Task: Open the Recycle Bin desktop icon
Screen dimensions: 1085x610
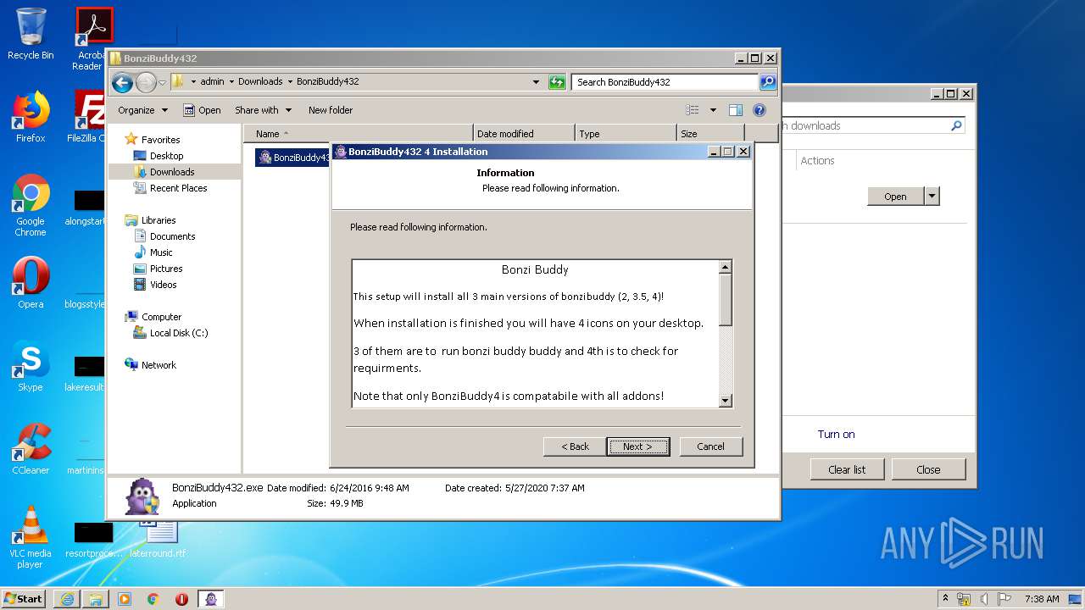Action: (x=31, y=34)
